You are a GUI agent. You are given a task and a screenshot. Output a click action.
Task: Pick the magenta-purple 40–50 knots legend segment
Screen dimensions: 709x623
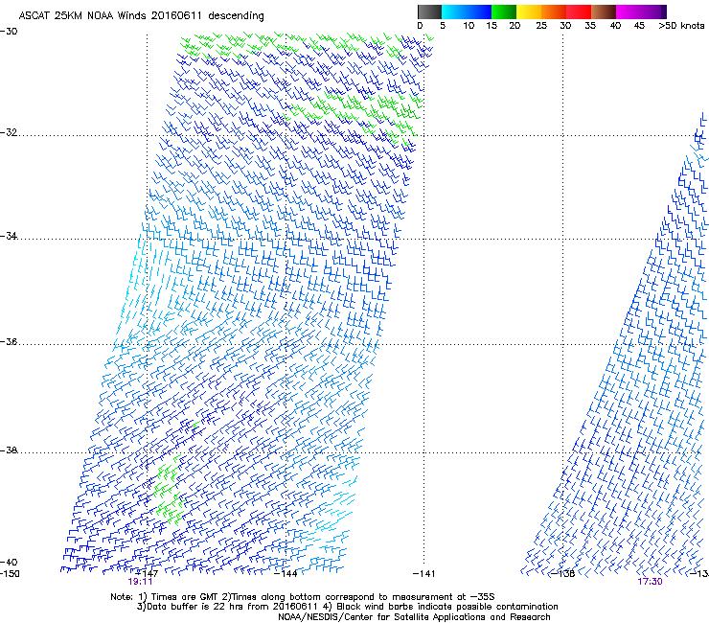tap(641, 12)
